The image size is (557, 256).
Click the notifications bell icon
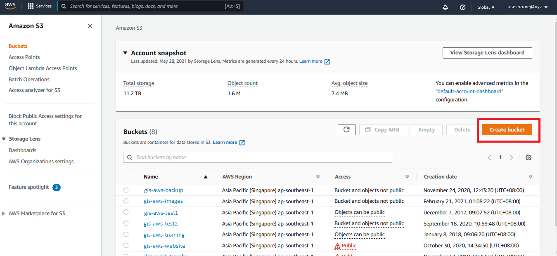tap(445, 7)
